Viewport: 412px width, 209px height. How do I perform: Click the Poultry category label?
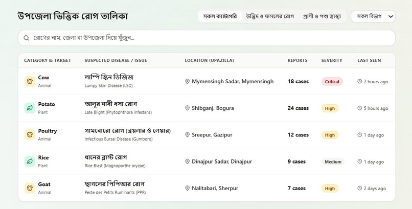pos(48,131)
